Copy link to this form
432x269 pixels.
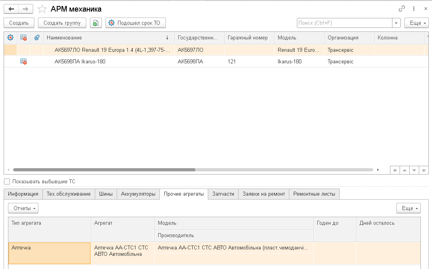point(402,9)
